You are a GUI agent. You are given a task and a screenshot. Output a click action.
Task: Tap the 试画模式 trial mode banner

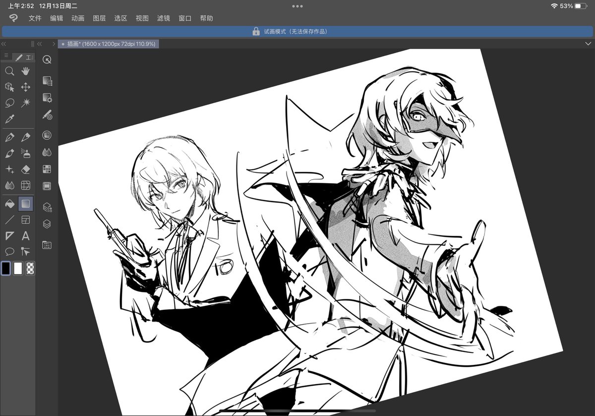click(297, 31)
